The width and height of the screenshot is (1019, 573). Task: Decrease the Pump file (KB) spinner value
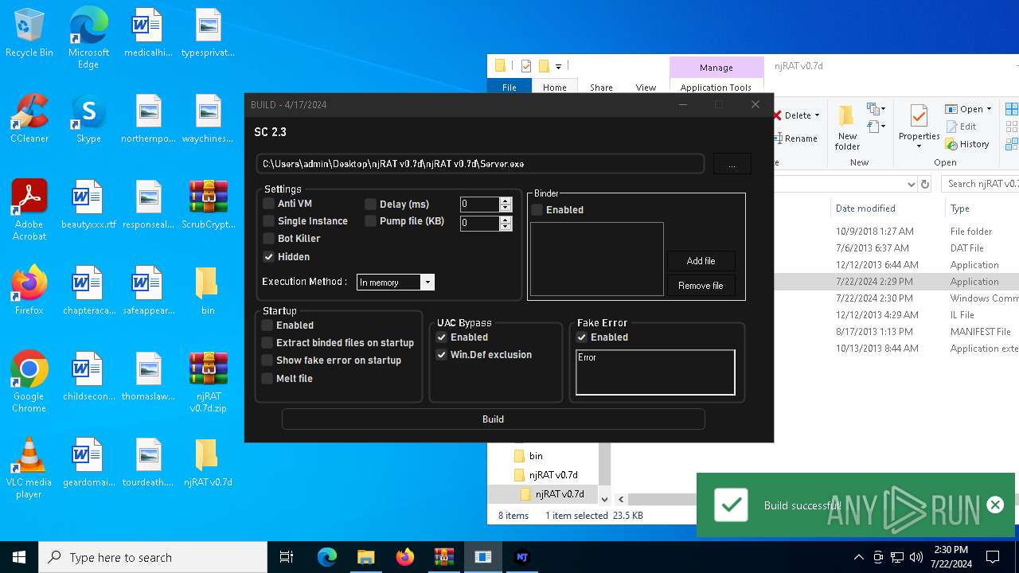click(x=506, y=227)
